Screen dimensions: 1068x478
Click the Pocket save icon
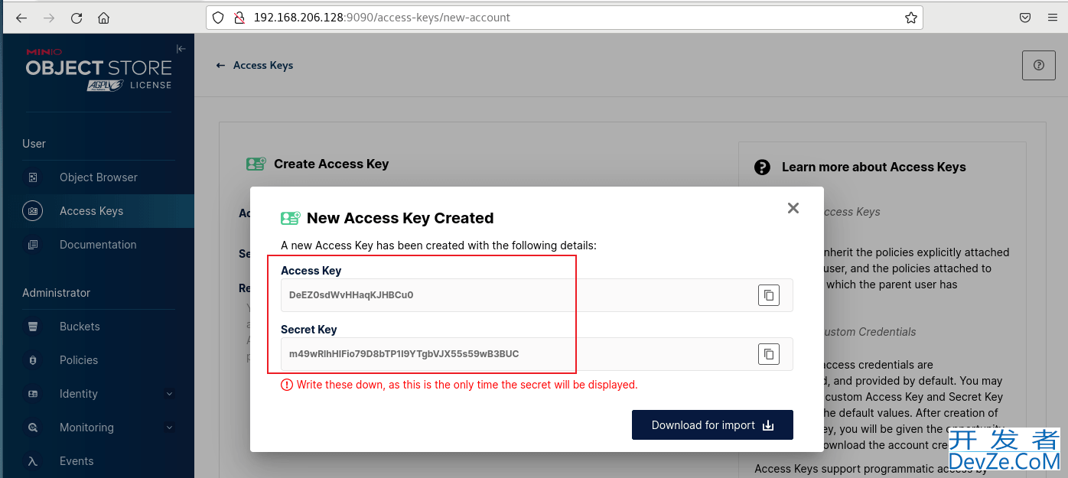tap(1025, 18)
